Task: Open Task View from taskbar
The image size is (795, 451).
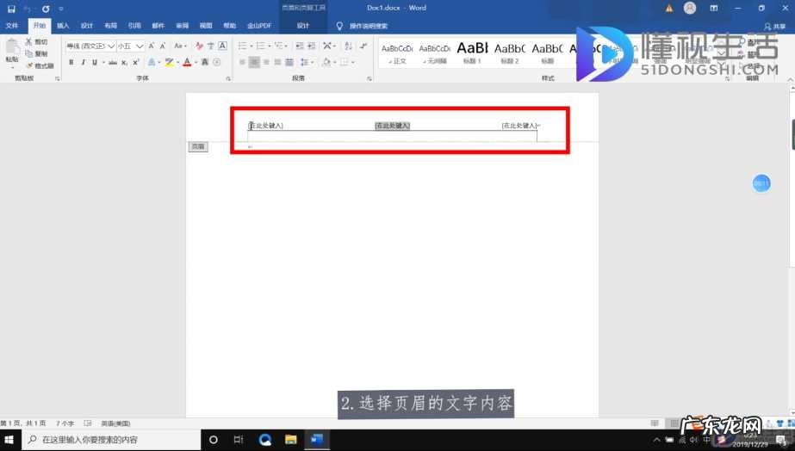Action: [x=239, y=440]
